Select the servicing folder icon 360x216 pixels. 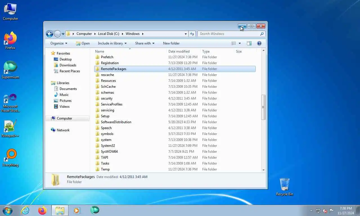click(x=97, y=110)
